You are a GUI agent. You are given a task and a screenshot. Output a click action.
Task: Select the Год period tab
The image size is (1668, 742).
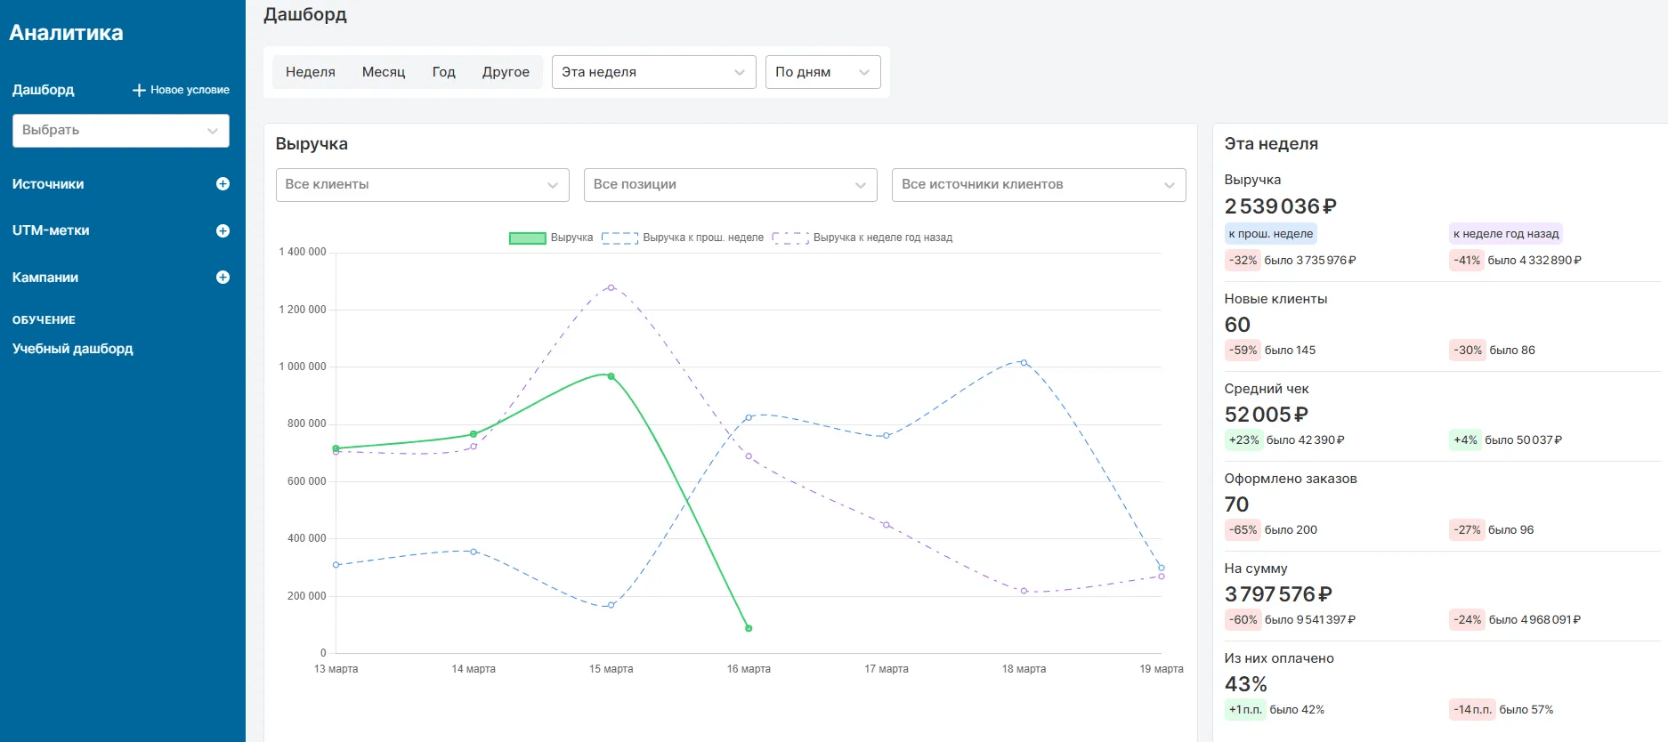tap(443, 72)
